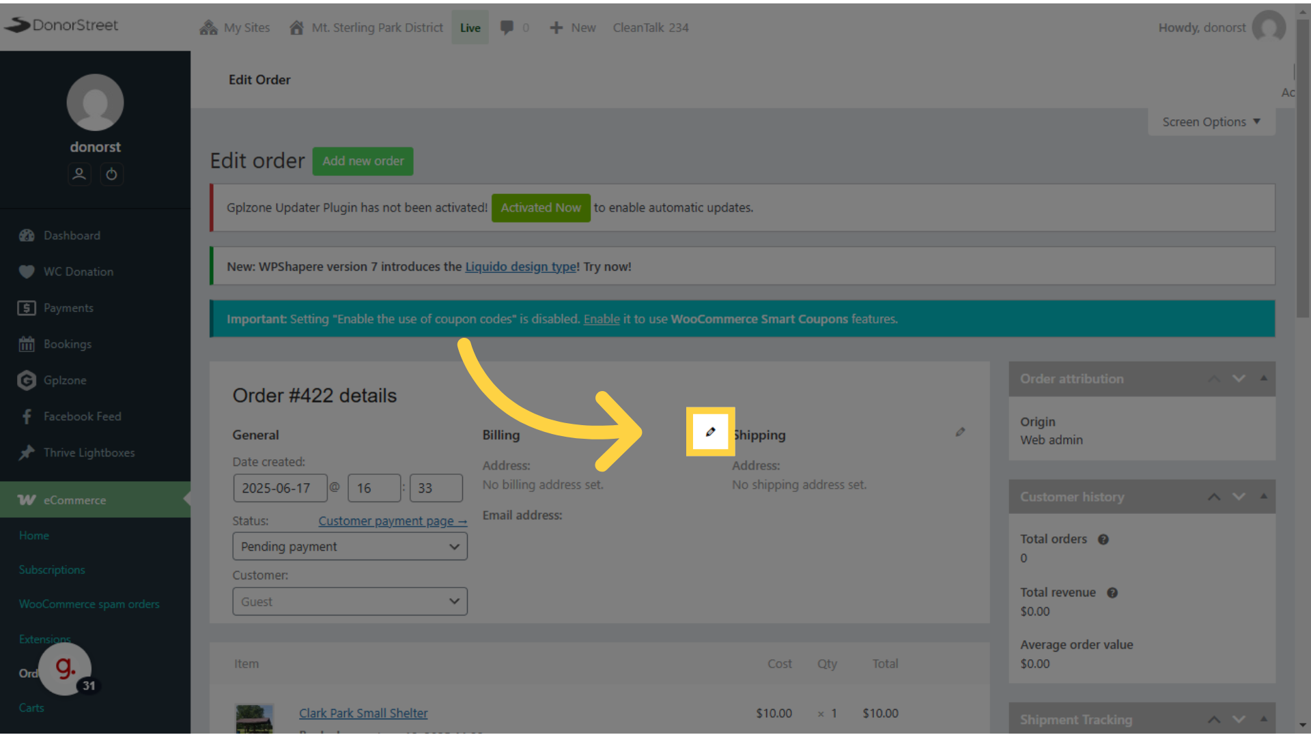Click the Web admin origin value
The width and height of the screenshot is (1311, 737).
(1052, 440)
